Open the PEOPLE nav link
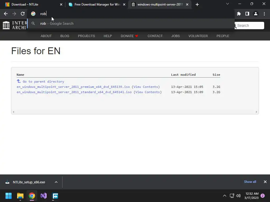The image size is (270, 202). (223, 36)
